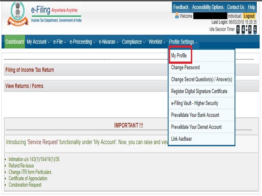This screenshot has height=196, width=262.
Task: Click Intimation u/s 143(1)/154/16(1)/35 item
Action: point(34,159)
